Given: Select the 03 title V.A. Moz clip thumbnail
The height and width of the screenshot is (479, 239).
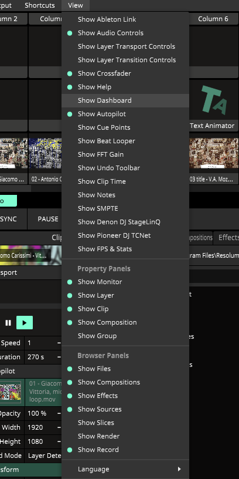Looking at the screenshot, I should pyautogui.click(x=214, y=153).
